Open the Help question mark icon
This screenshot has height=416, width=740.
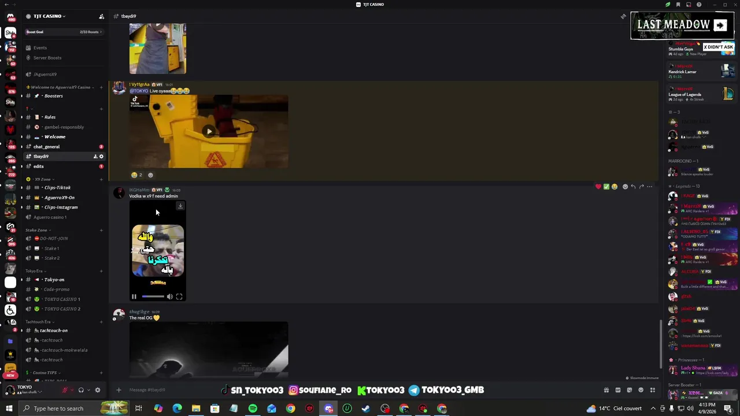pyautogui.click(x=699, y=5)
